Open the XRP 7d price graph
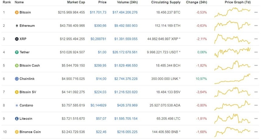Screen dimensions: 262x139 [x=232, y=39]
